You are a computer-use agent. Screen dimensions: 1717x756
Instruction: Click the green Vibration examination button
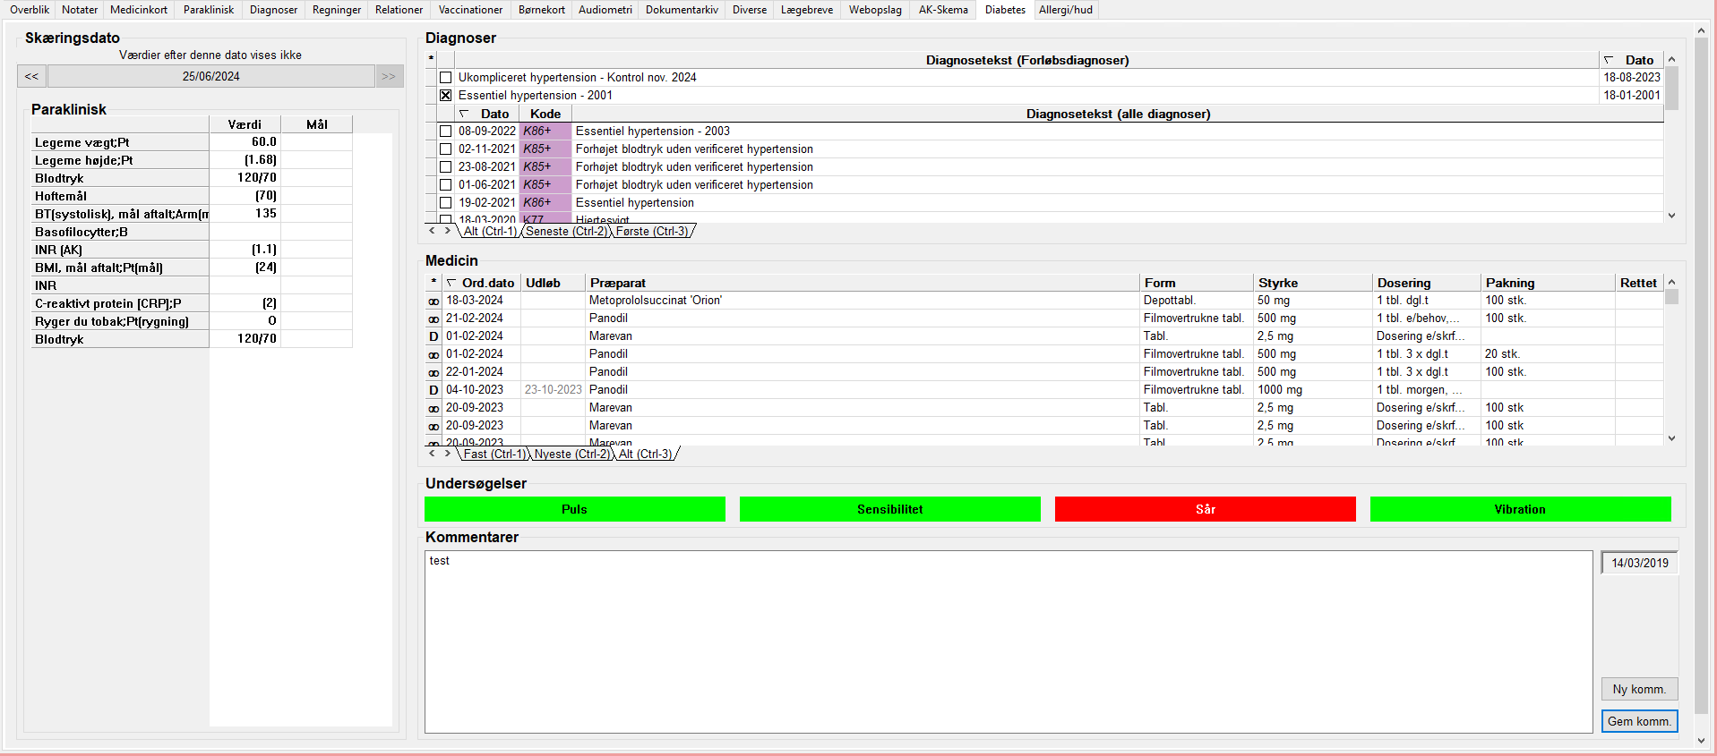1520,509
